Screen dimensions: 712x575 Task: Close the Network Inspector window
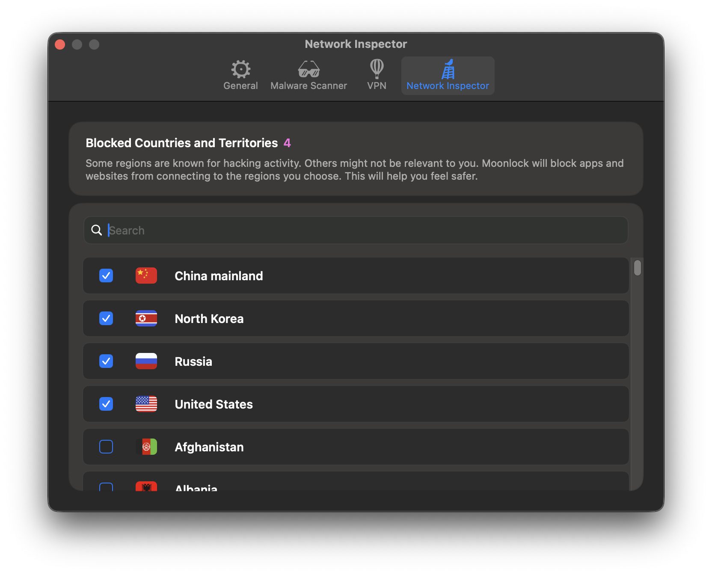click(60, 44)
